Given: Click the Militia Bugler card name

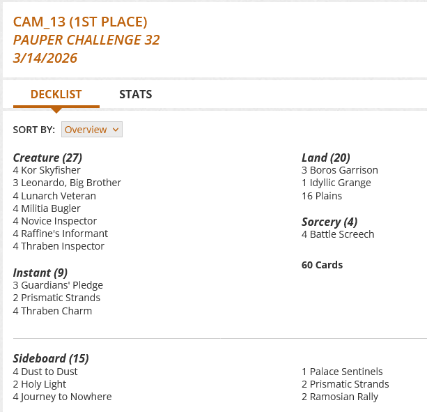Looking at the screenshot, I should [51, 208].
